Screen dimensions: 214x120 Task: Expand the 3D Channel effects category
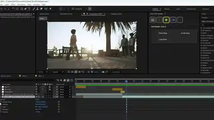pyautogui.click(x=201, y=30)
